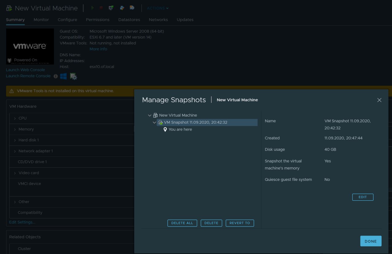This screenshot has width=392, height=254.
Task: Open the Configure tab
Action: [x=67, y=20]
